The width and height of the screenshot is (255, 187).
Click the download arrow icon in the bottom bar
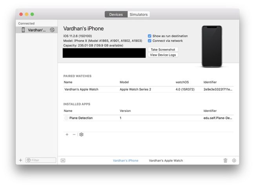234,160
